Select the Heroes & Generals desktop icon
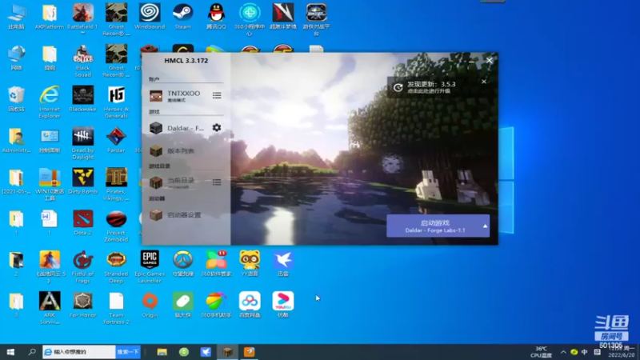Viewport: 640px width, 360px height. tap(116, 102)
